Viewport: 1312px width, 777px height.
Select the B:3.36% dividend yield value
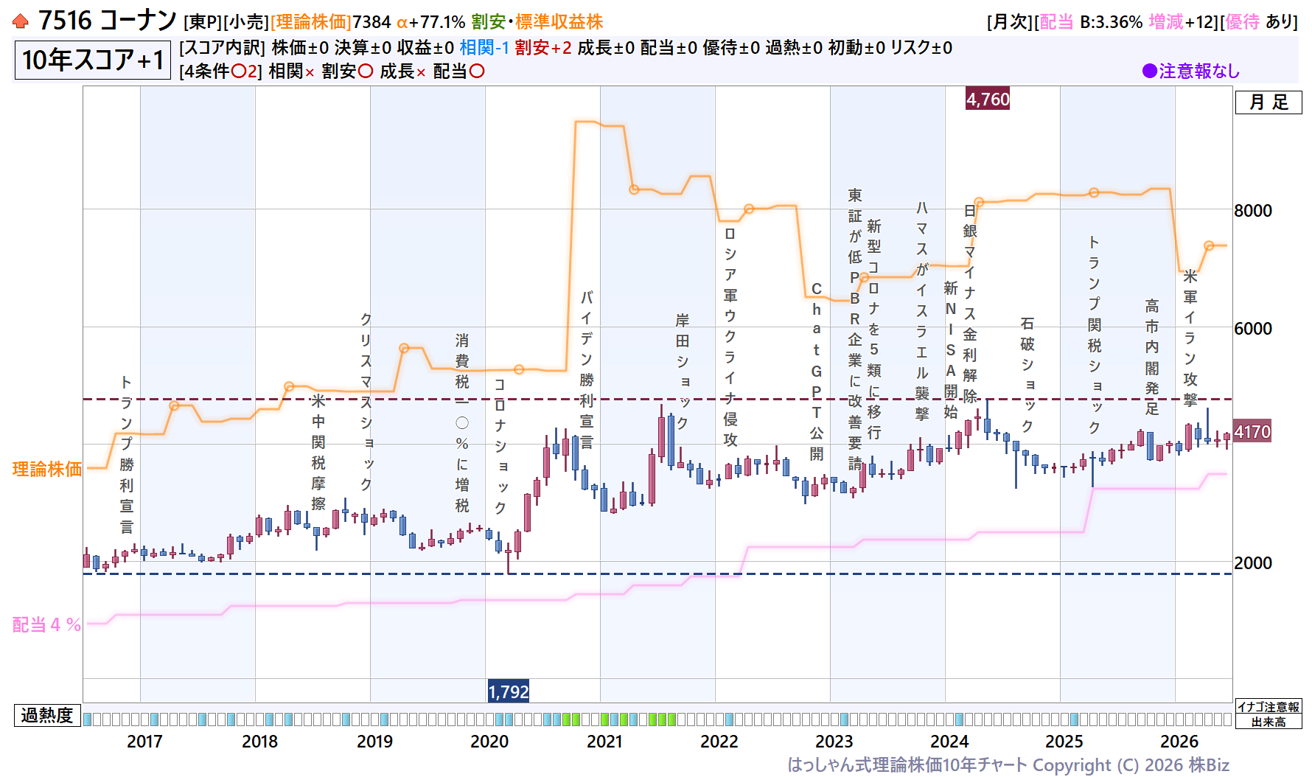pos(1111,22)
